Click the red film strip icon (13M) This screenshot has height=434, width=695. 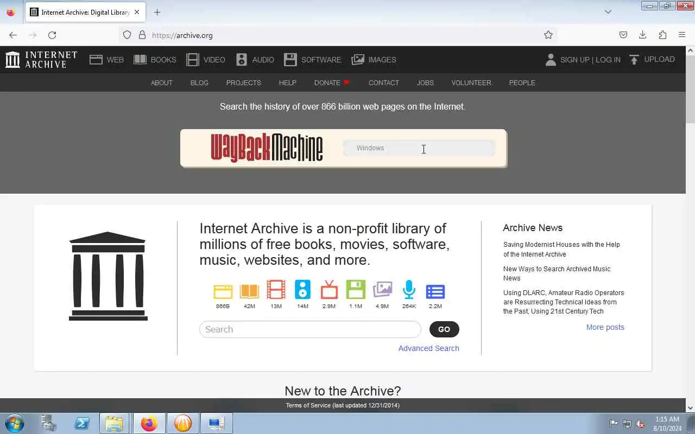[276, 290]
